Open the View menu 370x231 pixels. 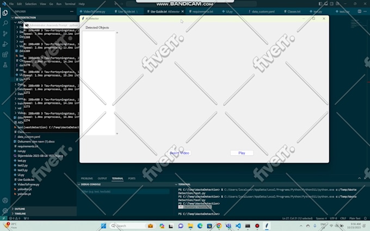[x=43, y=4]
